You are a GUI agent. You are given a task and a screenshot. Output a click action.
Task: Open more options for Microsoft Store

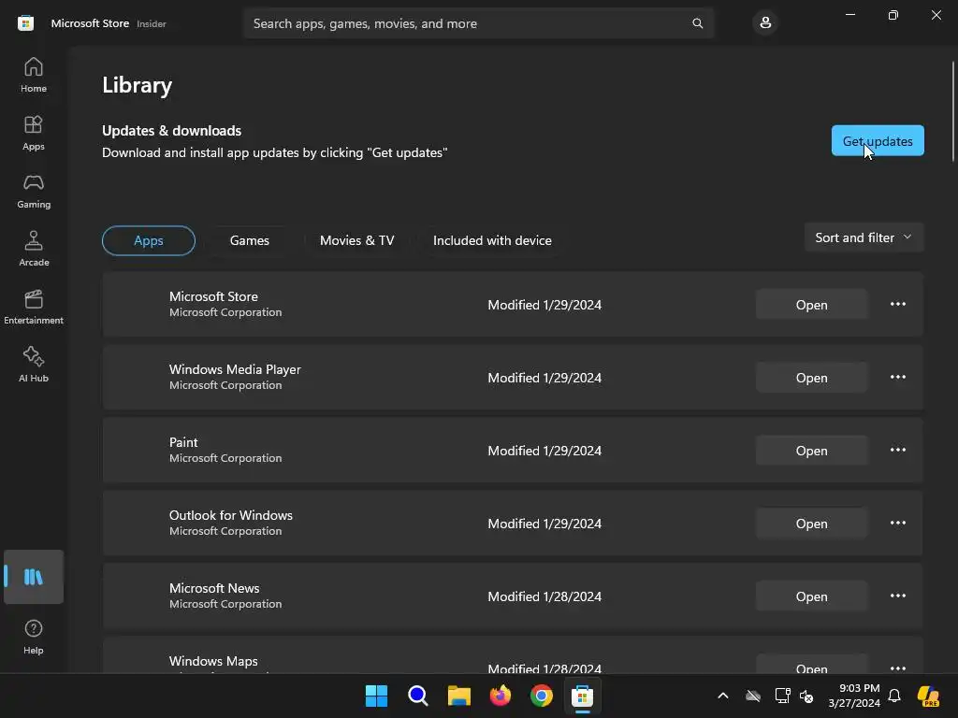(x=897, y=304)
